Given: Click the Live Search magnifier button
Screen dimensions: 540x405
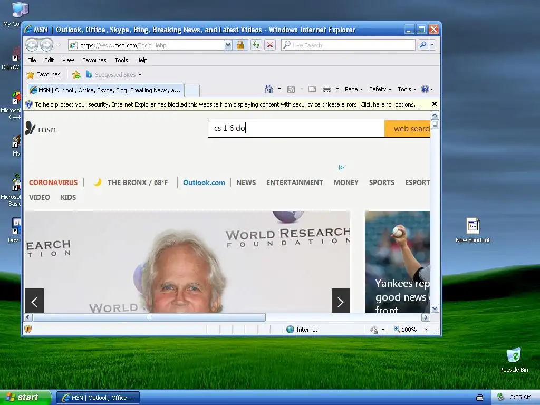Looking at the screenshot, I should point(423,45).
